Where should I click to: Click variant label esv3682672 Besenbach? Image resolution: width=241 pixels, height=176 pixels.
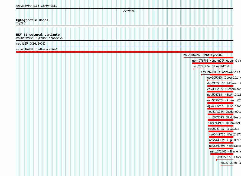pyautogui.click(x=224, y=89)
